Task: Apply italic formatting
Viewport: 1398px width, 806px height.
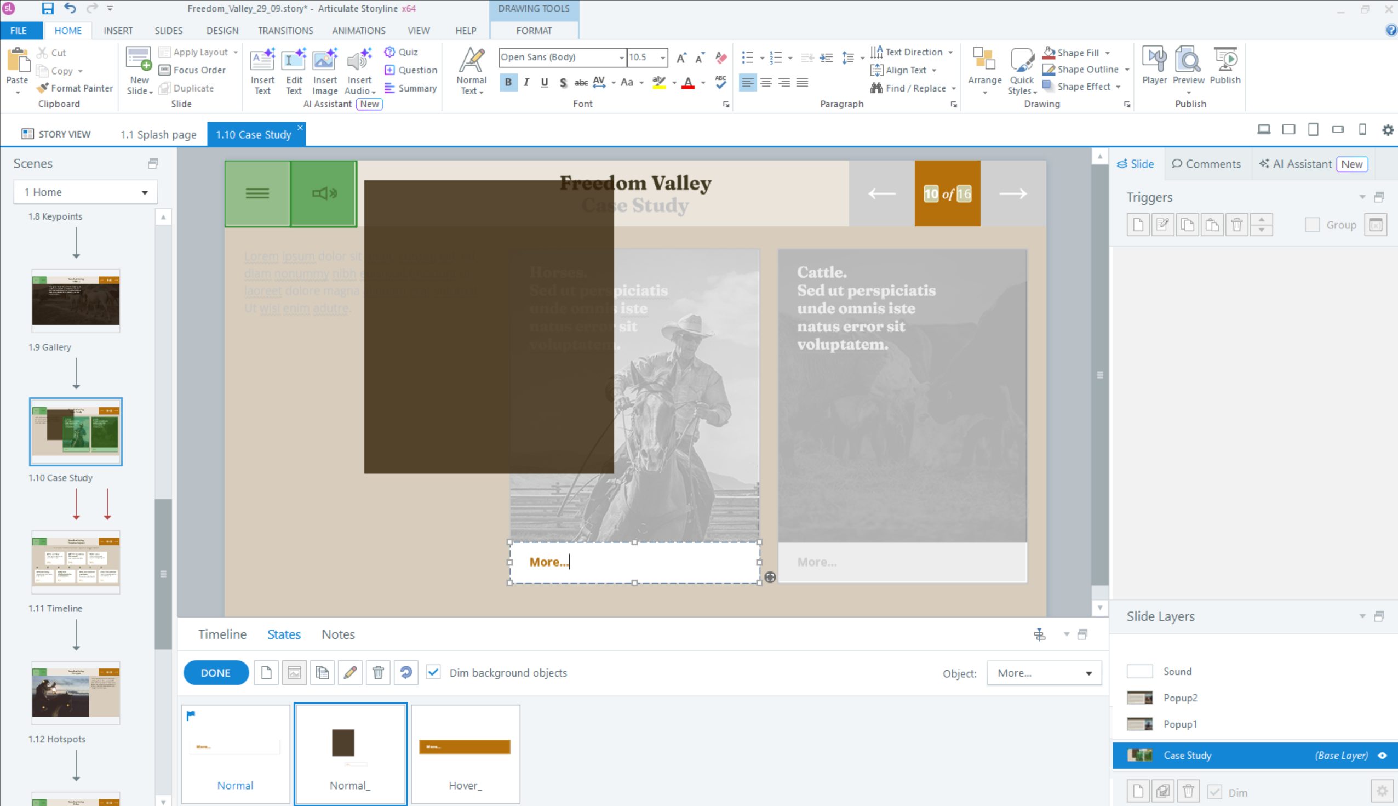Action: coord(526,83)
